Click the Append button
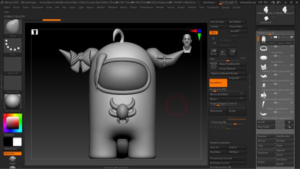This screenshot has height=169, width=300. click(x=284, y=150)
